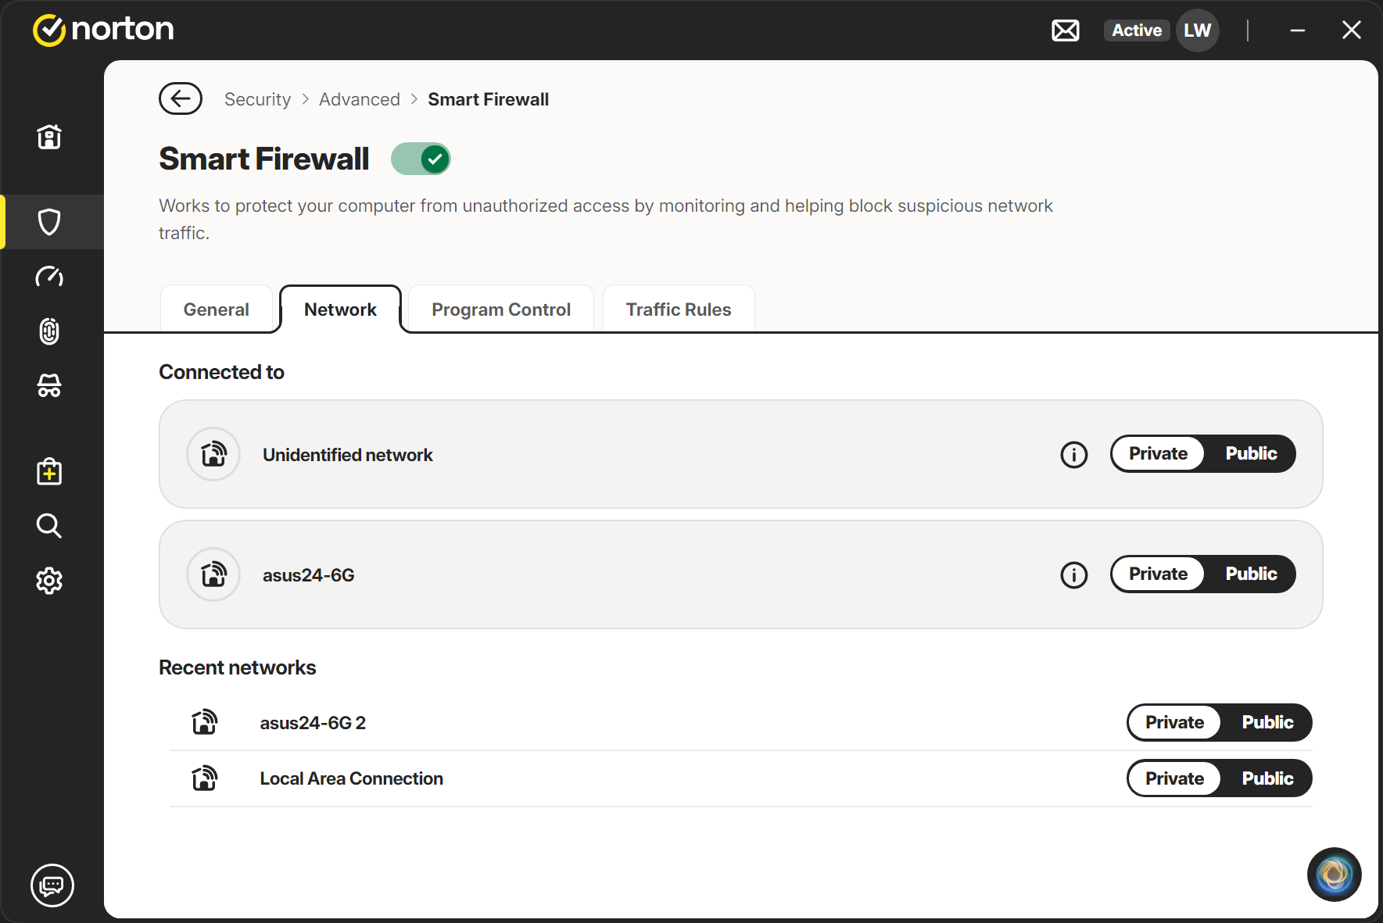Select the Local Area Connection name
Image resolution: width=1383 pixels, height=923 pixels.
pos(352,778)
